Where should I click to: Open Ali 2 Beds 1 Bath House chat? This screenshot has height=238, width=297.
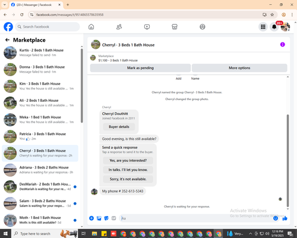coord(40,103)
